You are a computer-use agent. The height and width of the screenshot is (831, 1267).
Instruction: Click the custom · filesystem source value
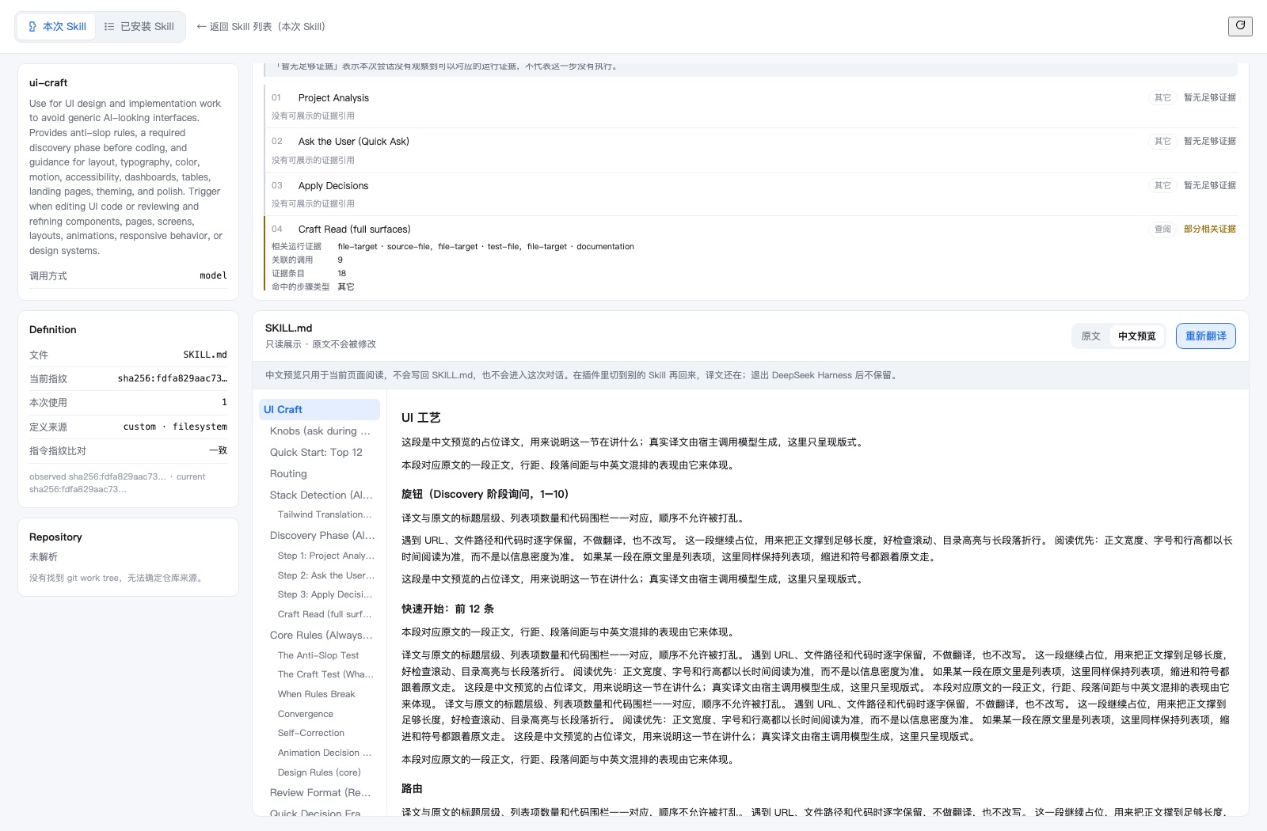click(x=175, y=427)
